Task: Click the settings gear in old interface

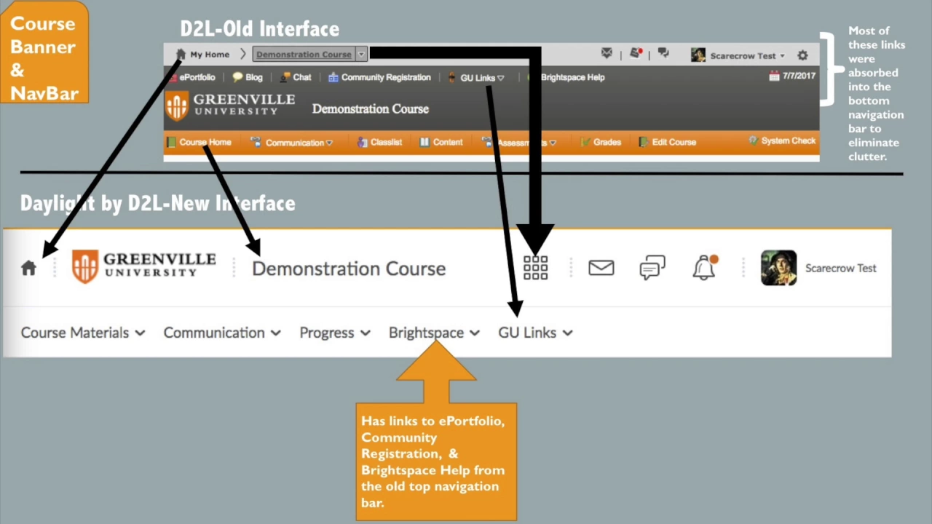Action: (802, 55)
